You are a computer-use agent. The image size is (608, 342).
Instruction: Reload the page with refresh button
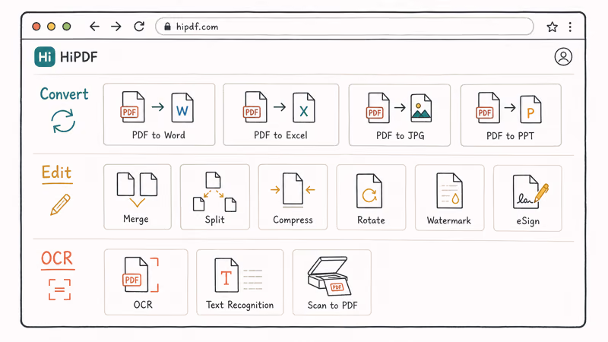coord(139,27)
